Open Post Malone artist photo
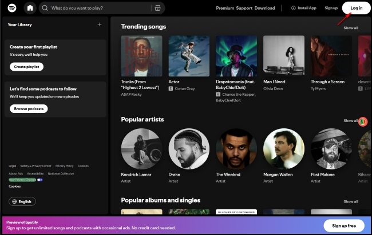 point(331,149)
